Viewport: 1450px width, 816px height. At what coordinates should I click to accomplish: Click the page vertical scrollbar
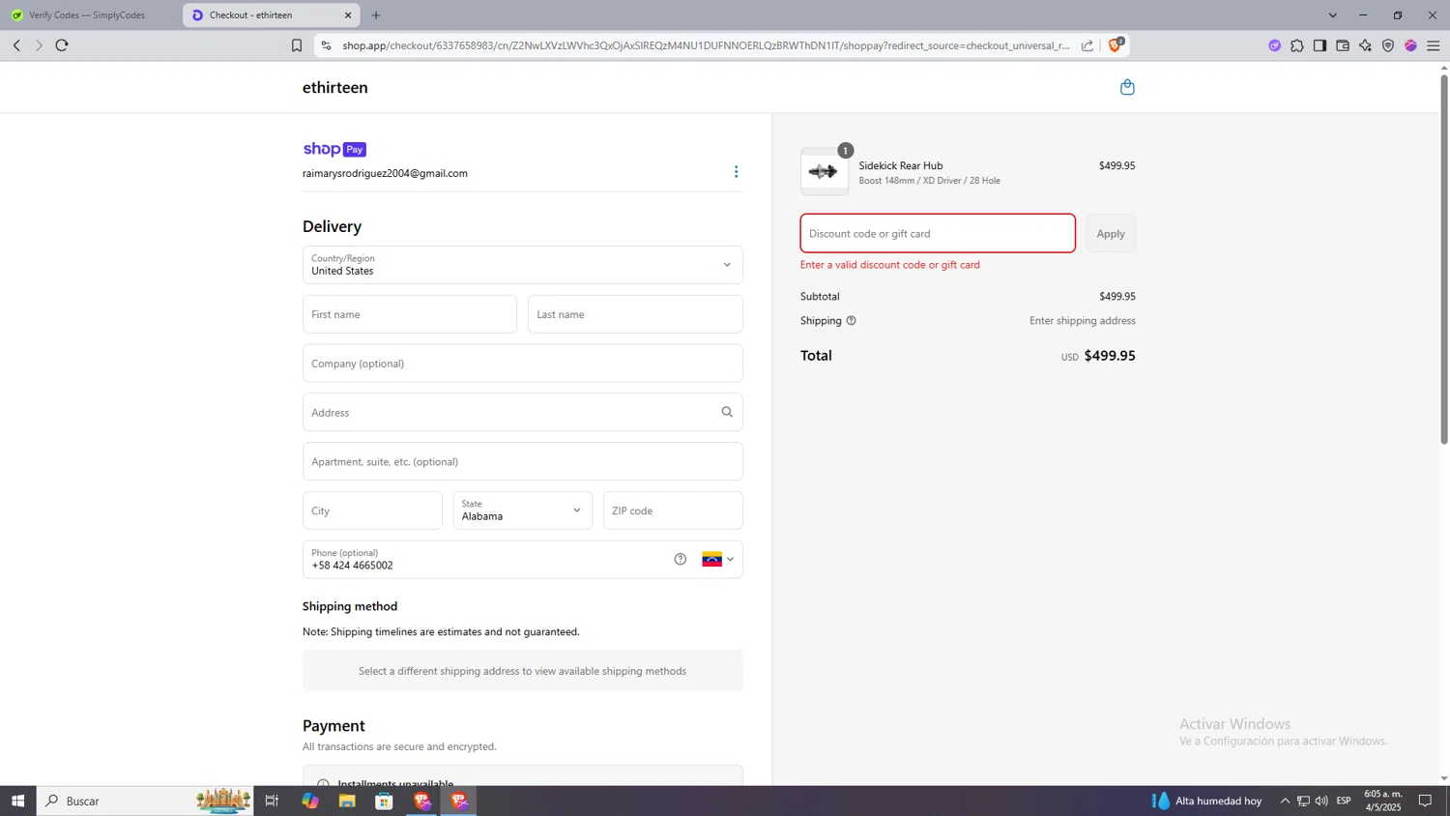point(1444,261)
